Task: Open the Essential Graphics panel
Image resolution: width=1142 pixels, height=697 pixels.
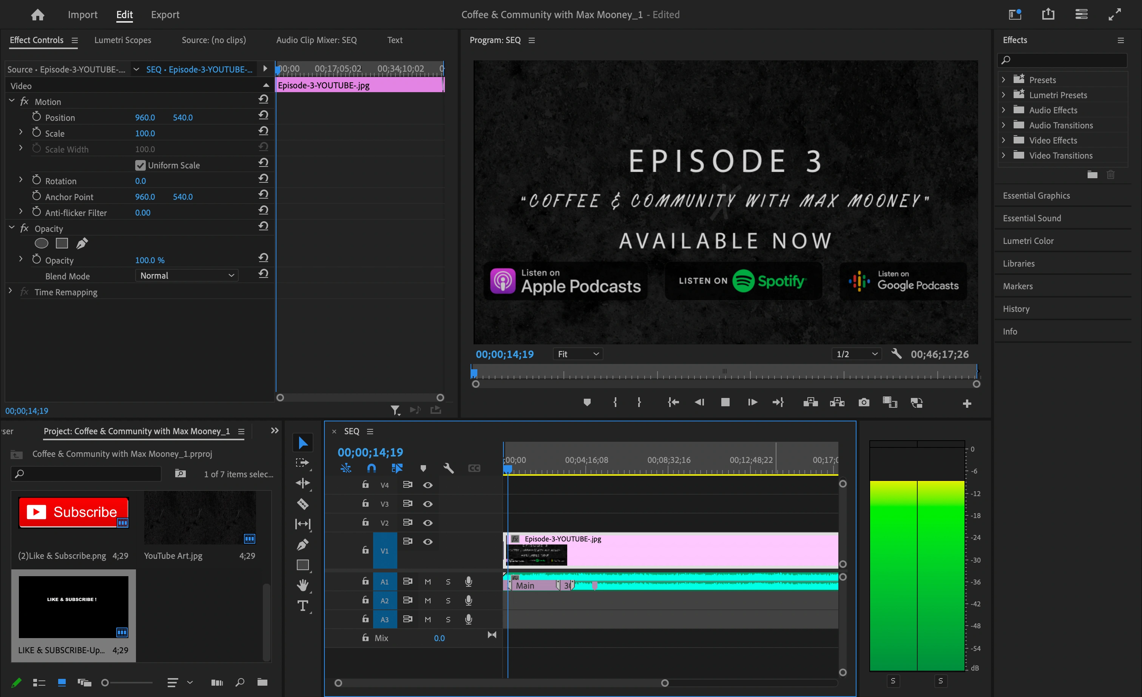Action: (x=1036, y=196)
